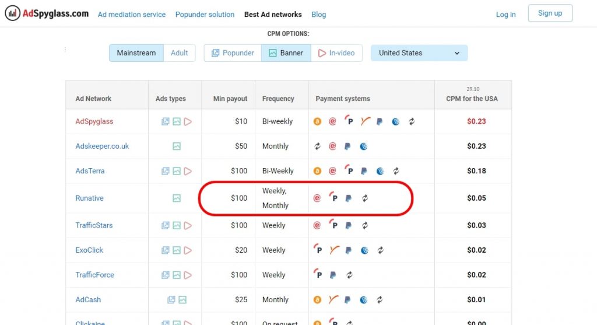Viewport: 597px width, 325px height.
Task: Click Paxum icon in AdSpyglass row
Action: coord(349,121)
